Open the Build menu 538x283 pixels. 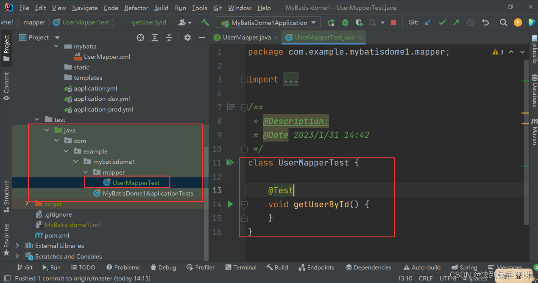point(161,8)
